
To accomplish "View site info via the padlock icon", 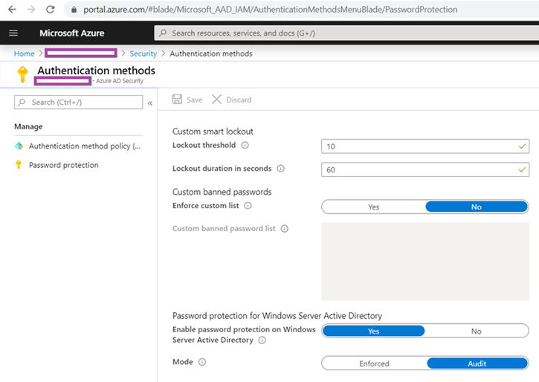I will point(74,10).
